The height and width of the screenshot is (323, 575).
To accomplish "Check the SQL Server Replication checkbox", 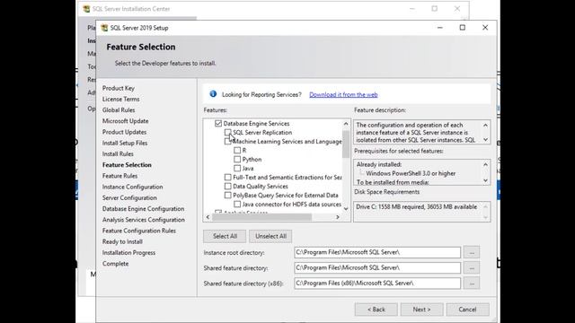I will click(227, 132).
